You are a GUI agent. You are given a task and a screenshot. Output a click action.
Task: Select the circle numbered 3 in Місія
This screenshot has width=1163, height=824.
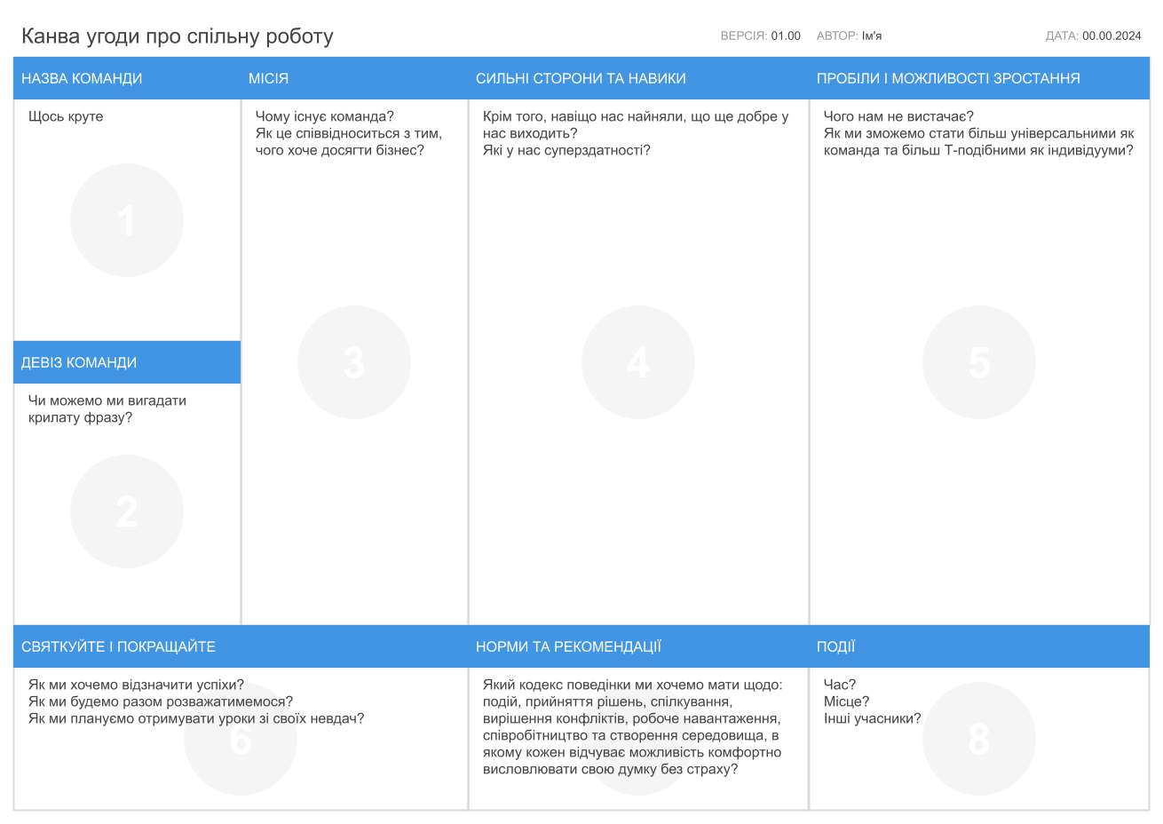354,362
